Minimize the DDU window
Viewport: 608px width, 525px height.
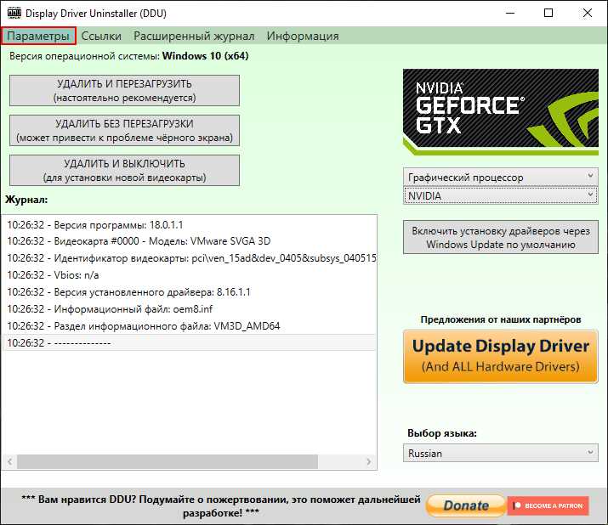[x=510, y=14]
